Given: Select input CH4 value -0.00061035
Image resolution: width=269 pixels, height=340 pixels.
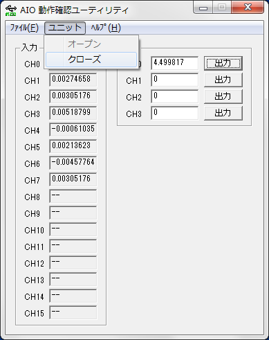Looking at the screenshot, I should coord(73,129).
